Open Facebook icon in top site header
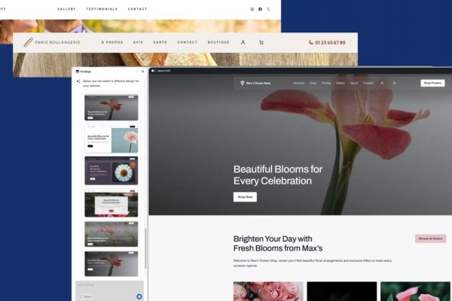Image resolution: width=452 pixels, height=301 pixels. [x=260, y=9]
